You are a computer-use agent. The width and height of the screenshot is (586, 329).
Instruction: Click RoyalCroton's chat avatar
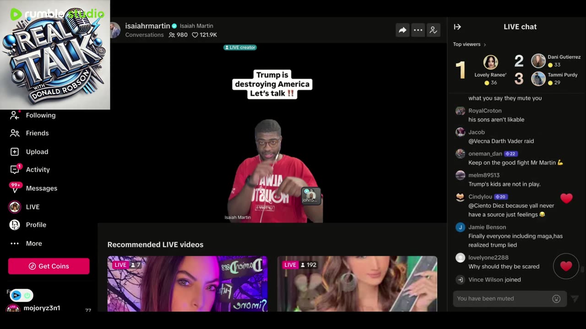[x=461, y=111]
